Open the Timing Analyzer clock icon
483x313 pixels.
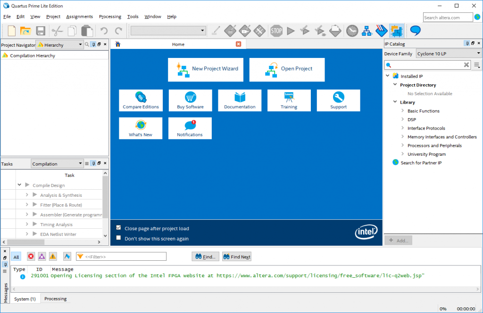click(352, 31)
